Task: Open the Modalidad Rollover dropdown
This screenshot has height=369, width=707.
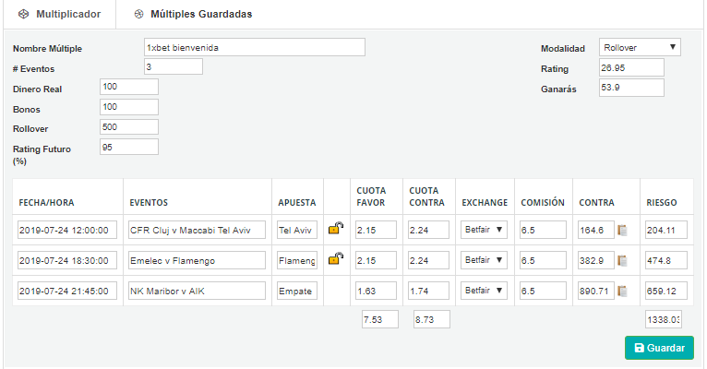Action: (640, 47)
